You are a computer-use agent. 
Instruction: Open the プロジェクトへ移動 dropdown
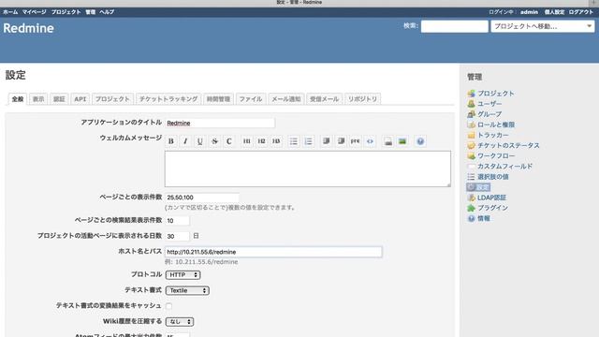coord(543,26)
